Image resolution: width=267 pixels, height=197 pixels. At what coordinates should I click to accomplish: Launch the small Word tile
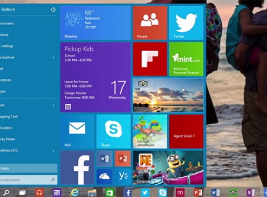pos(105,159)
